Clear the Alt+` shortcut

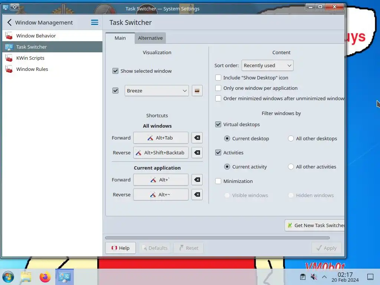pos(197,180)
